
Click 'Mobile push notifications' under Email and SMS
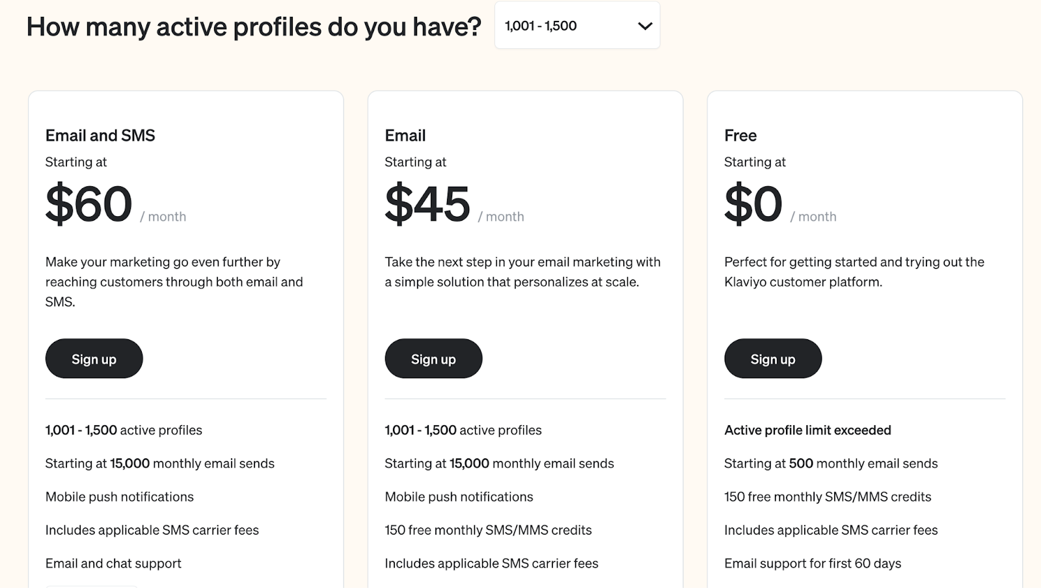click(120, 497)
